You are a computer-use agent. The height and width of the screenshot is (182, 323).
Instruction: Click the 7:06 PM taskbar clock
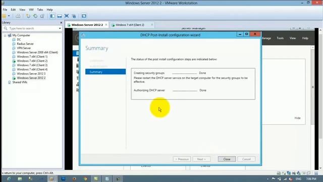[311, 179]
